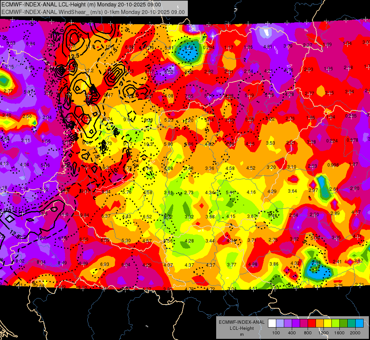This screenshot has height=340, width=370.
Task: Select the yellow legend color swatch
Action: tap(328, 323)
